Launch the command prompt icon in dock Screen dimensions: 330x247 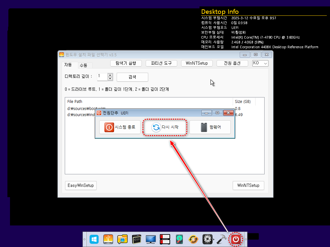tap(137, 239)
